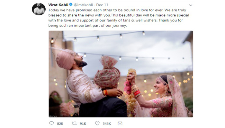Open Virat Kohli's profile picture
Screen dimensions: 225x128
pos(39,9)
